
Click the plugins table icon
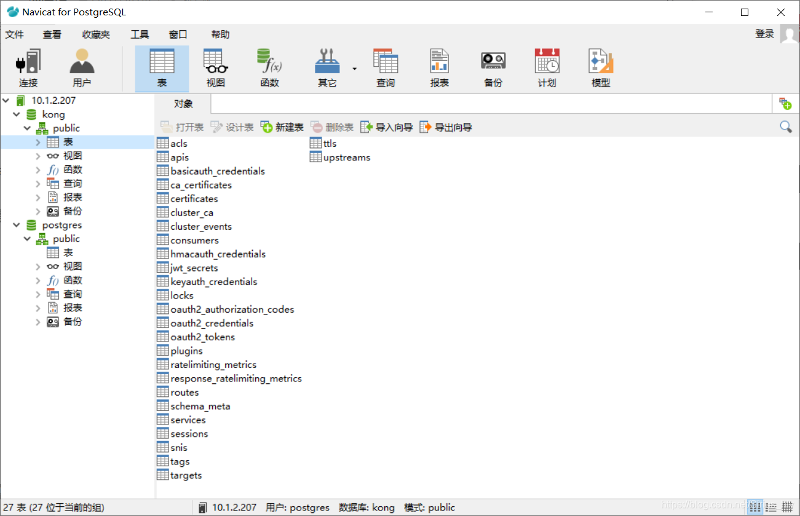tap(163, 351)
